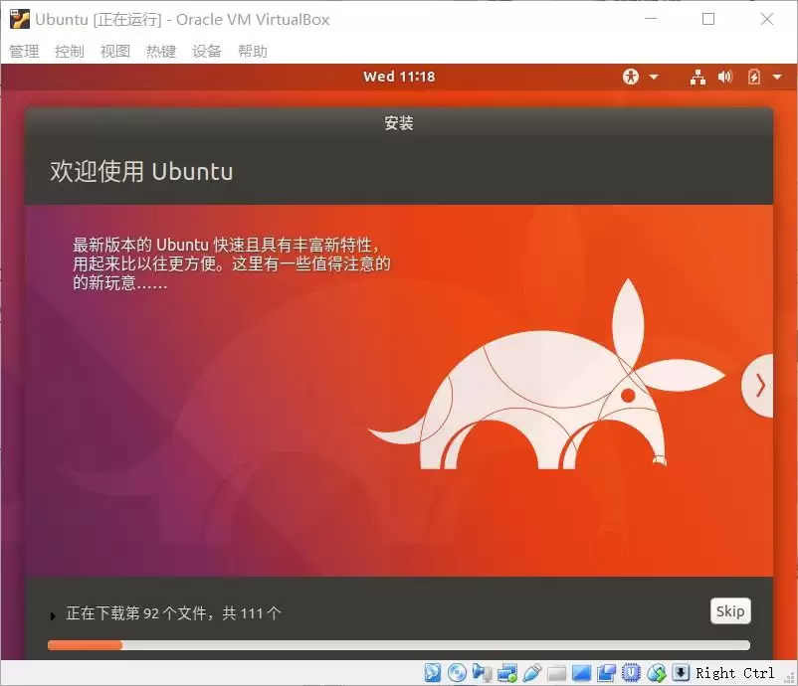Click the network adapter status icon
The width and height of the screenshot is (798, 686).
(506, 672)
